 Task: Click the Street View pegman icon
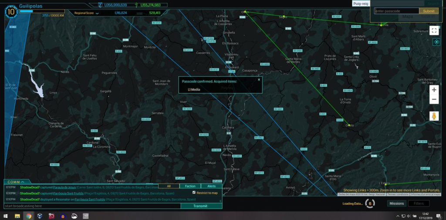pyautogui.click(x=434, y=116)
